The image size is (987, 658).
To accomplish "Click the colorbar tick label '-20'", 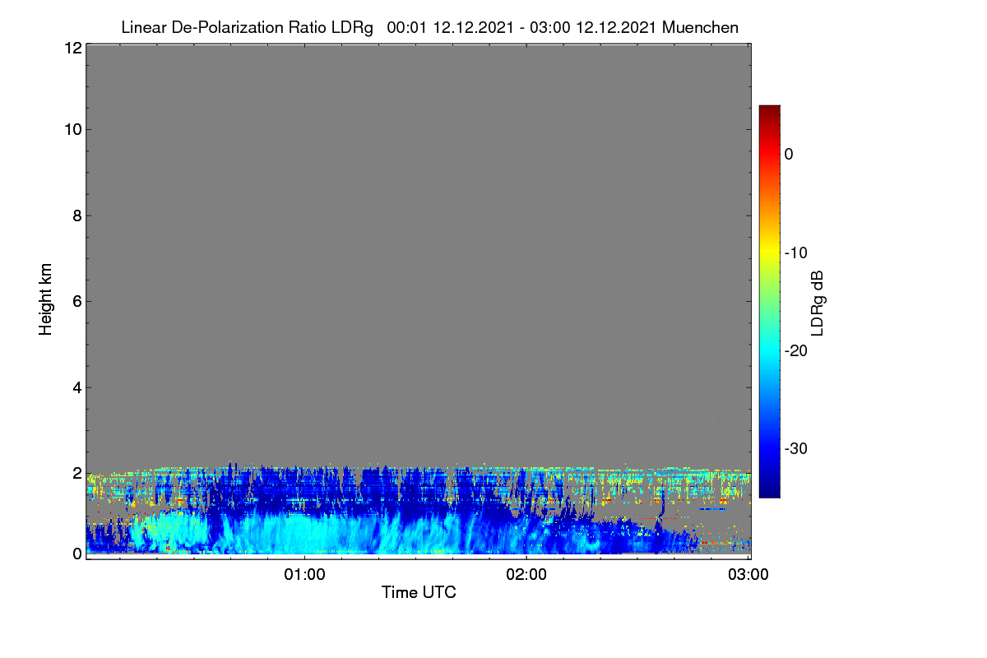I will (795, 350).
